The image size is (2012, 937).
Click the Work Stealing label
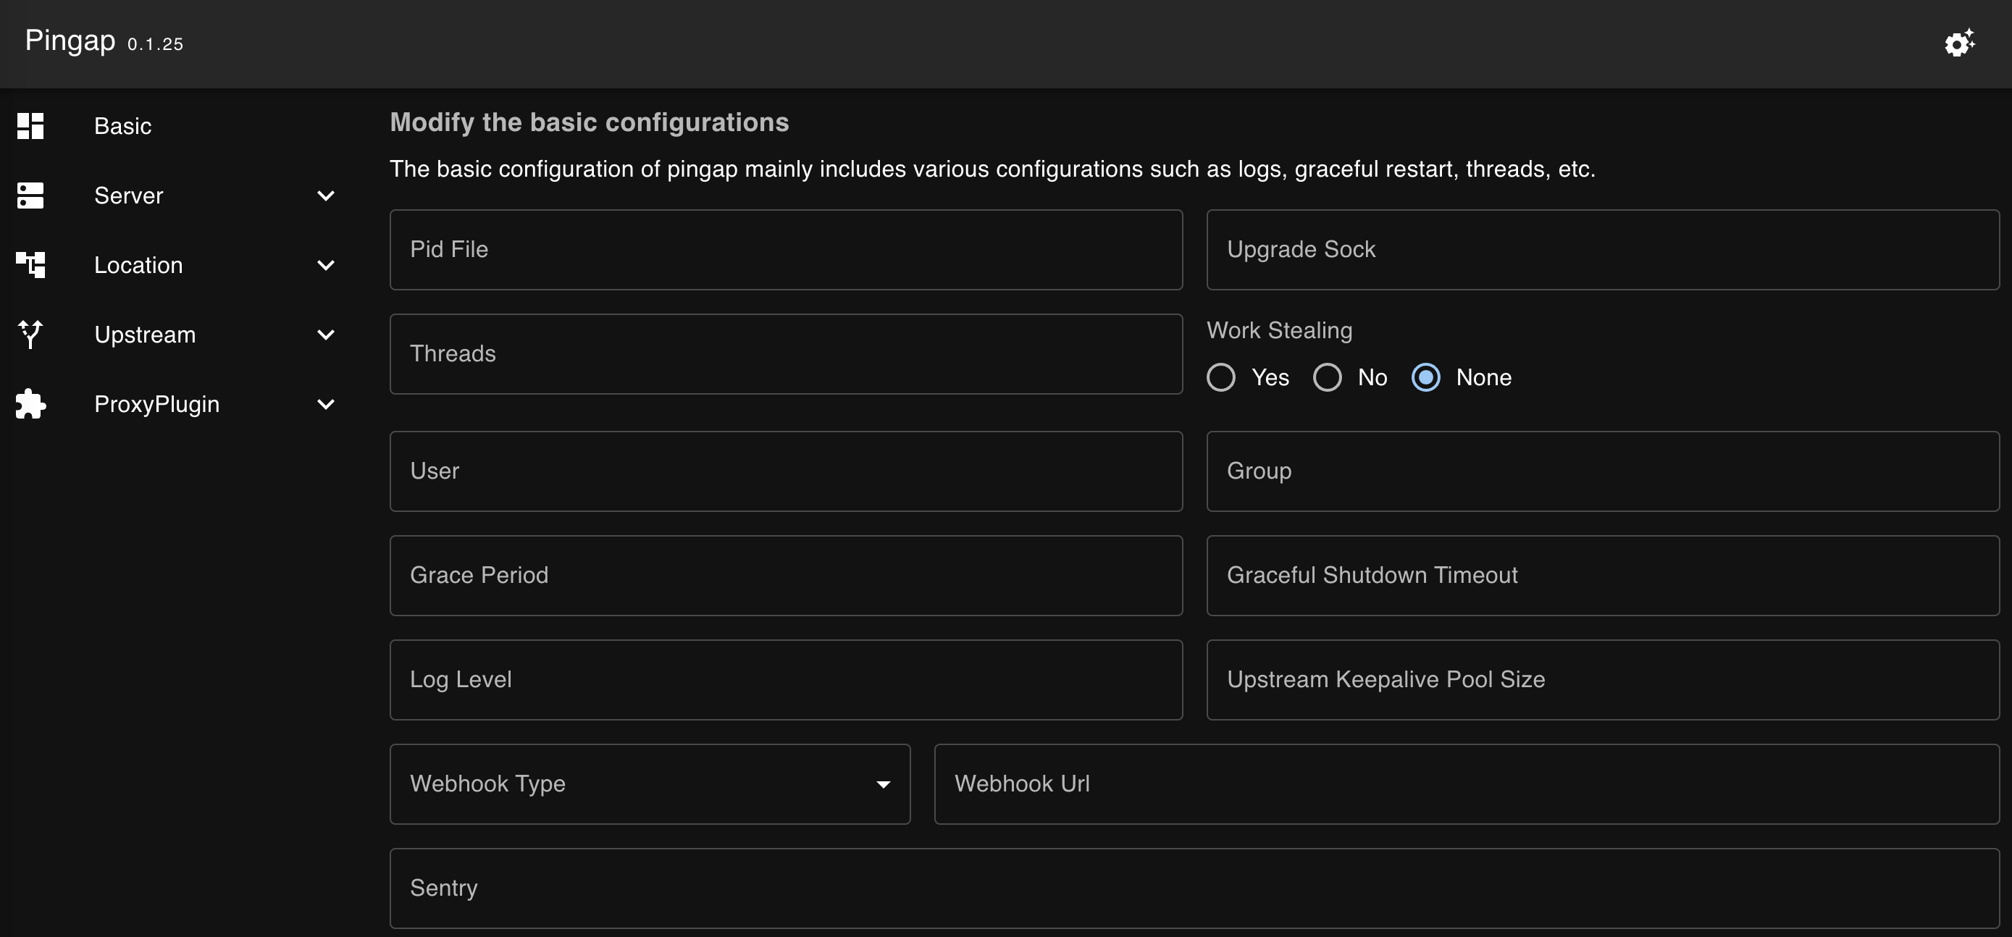tap(1279, 330)
